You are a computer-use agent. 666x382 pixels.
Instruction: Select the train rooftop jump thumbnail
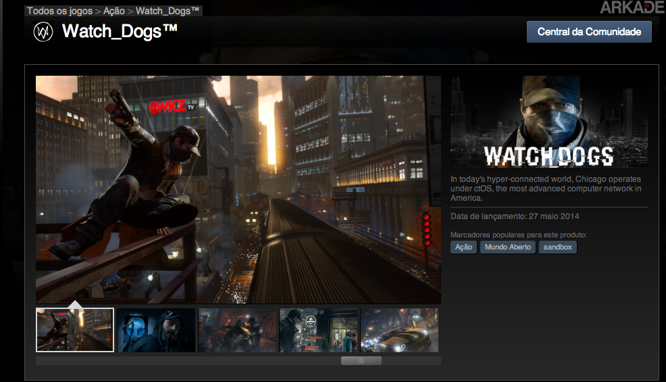click(x=75, y=330)
